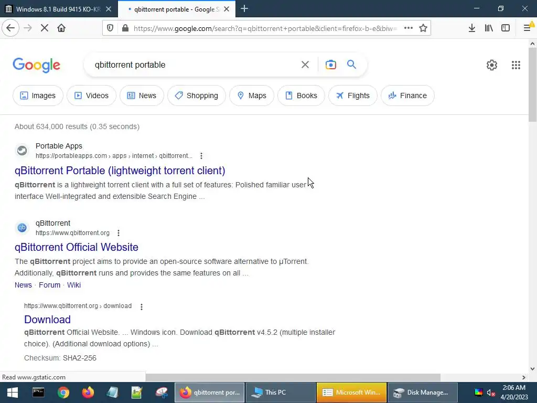
Task: Switch to Flights results
Action: tap(353, 96)
